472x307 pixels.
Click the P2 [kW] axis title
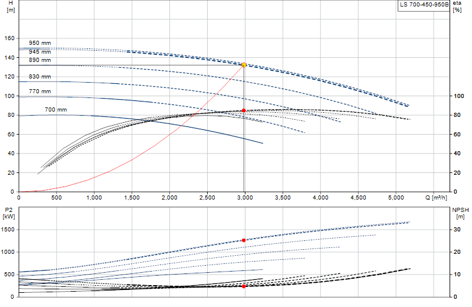9,213
